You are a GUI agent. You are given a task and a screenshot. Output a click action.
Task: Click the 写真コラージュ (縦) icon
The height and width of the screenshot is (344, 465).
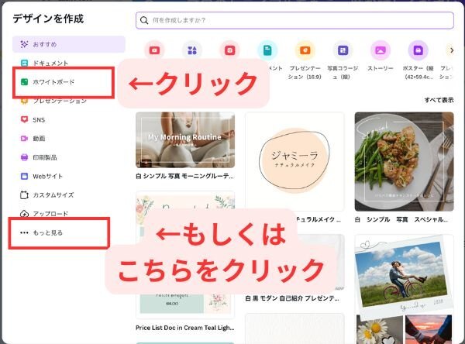(343, 50)
